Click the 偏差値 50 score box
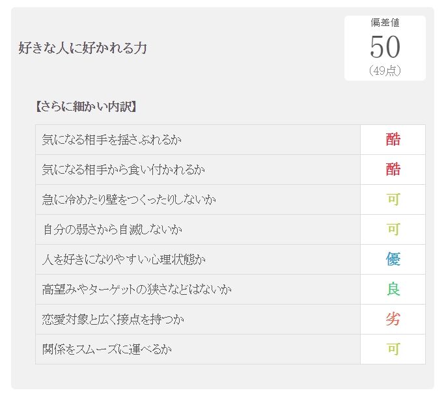The image size is (444, 397). 385,48
